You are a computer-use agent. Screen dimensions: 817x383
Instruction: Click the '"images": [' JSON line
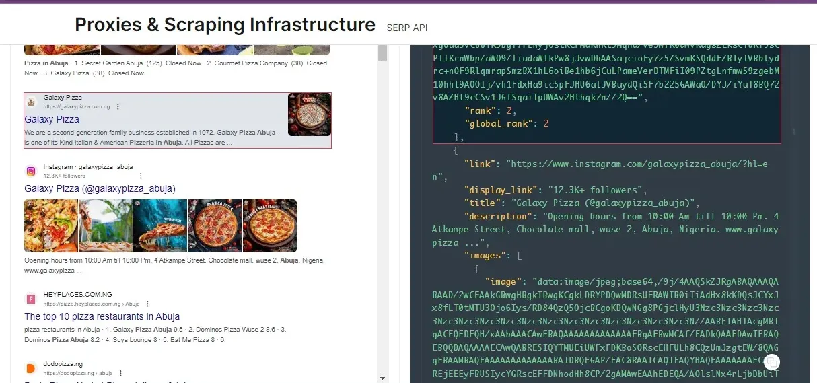[493, 256]
